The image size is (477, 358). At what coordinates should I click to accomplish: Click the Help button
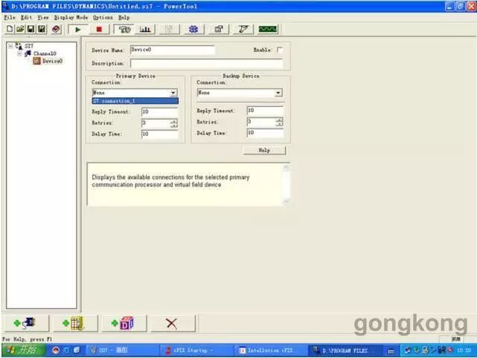point(264,150)
